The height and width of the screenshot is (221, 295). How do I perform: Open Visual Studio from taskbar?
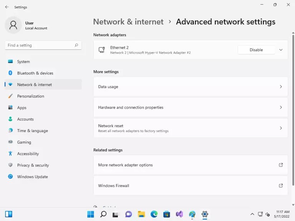pos(179,214)
